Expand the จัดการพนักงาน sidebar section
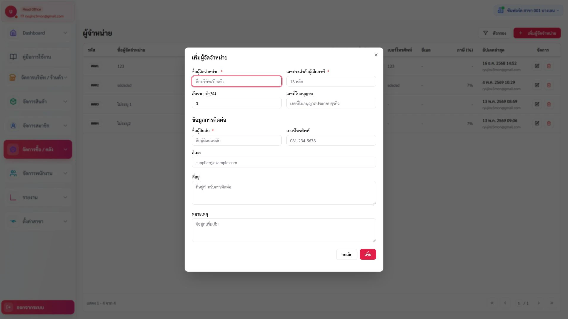This screenshot has width=568, height=319. pos(38,173)
